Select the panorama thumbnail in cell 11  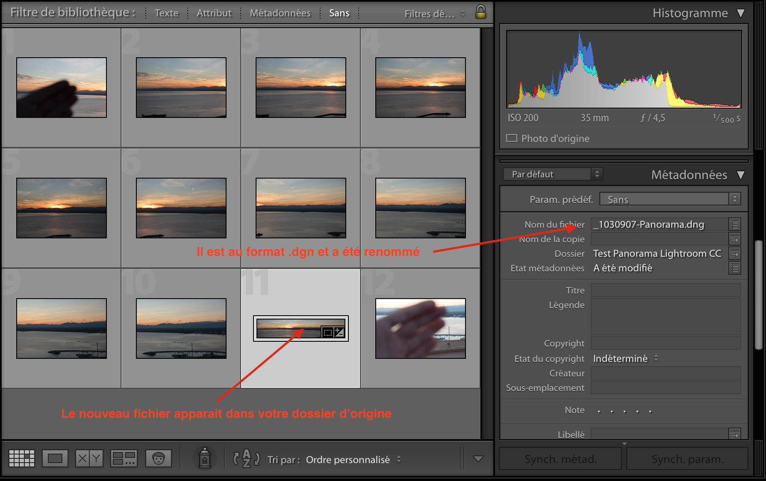(300, 328)
